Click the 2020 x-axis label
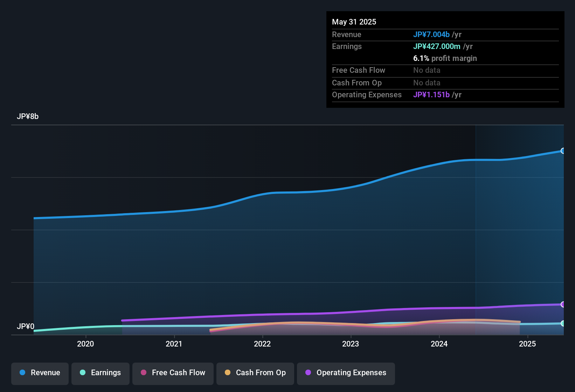Viewport: 575px width, 392px height. [x=85, y=344]
